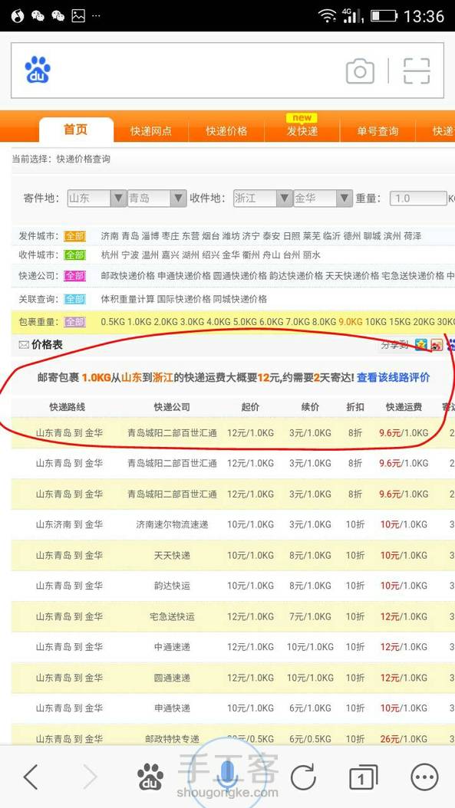The height and width of the screenshot is (808, 455).
Task: Click 全部 button for 发件城市
Action: click(x=74, y=237)
